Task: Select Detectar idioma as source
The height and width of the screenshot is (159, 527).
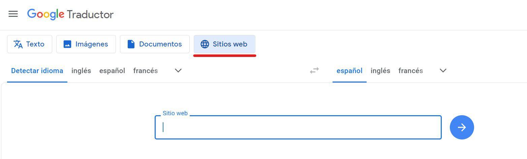Action: (37, 71)
